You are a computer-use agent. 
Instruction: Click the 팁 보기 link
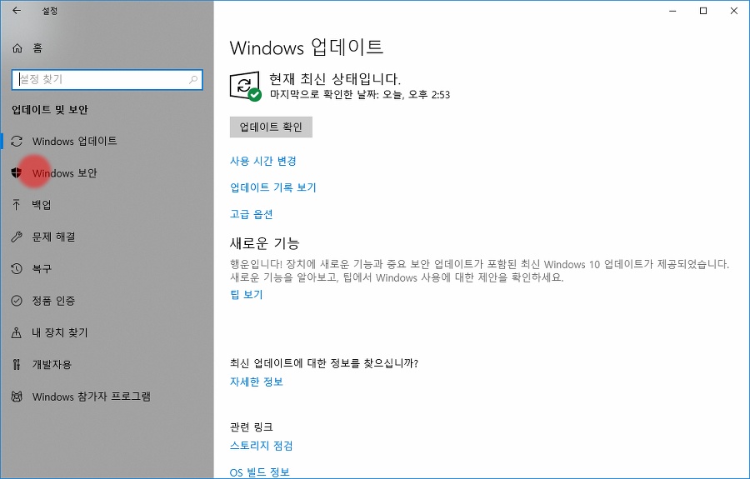247,294
